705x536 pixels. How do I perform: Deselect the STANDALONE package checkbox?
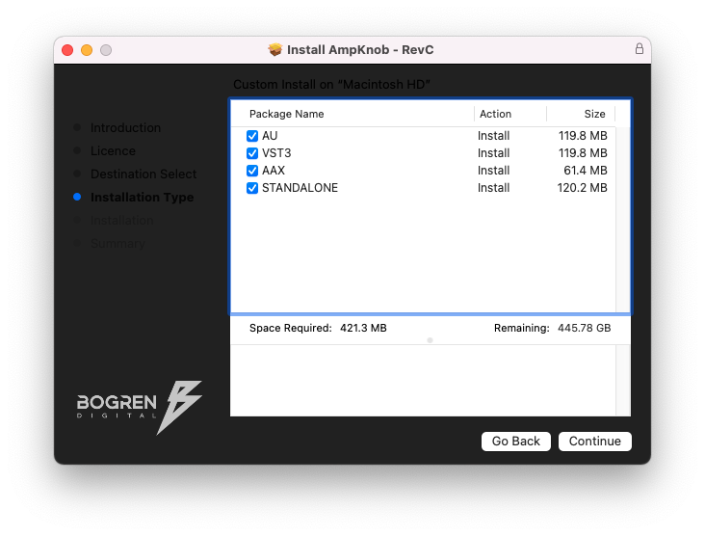252,188
